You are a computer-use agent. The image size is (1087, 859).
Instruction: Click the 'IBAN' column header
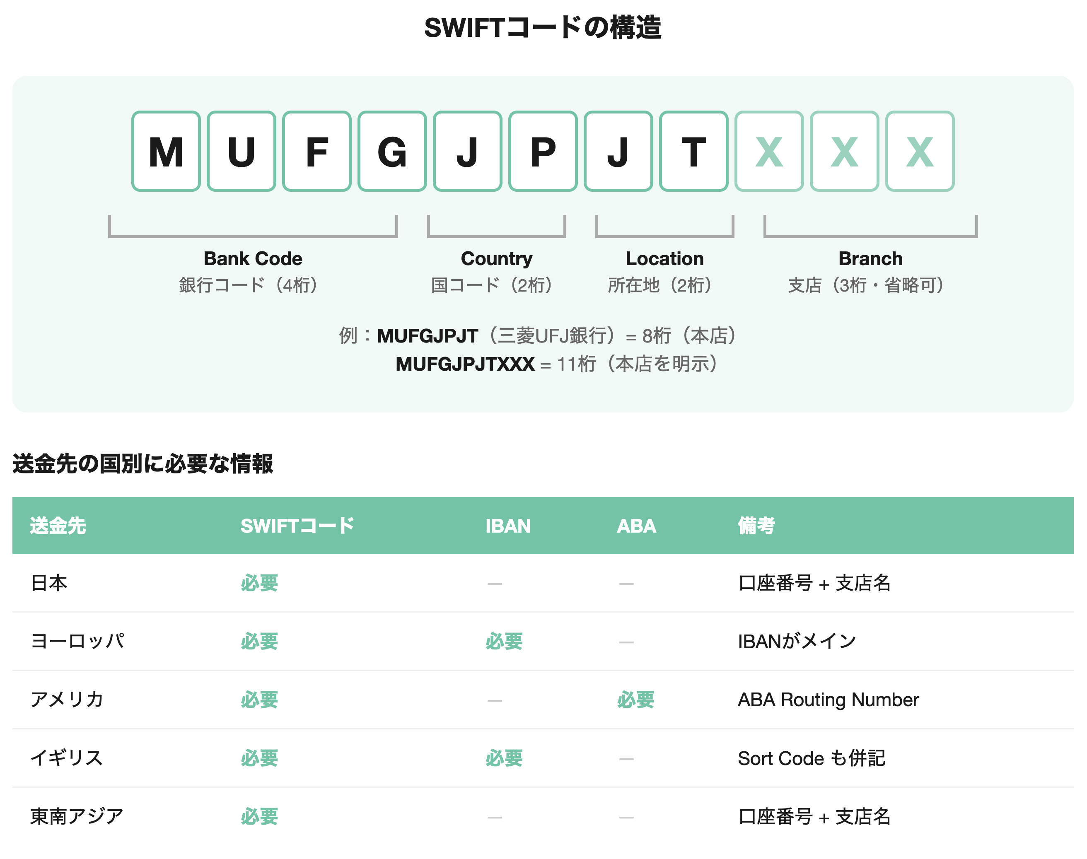[508, 526]
